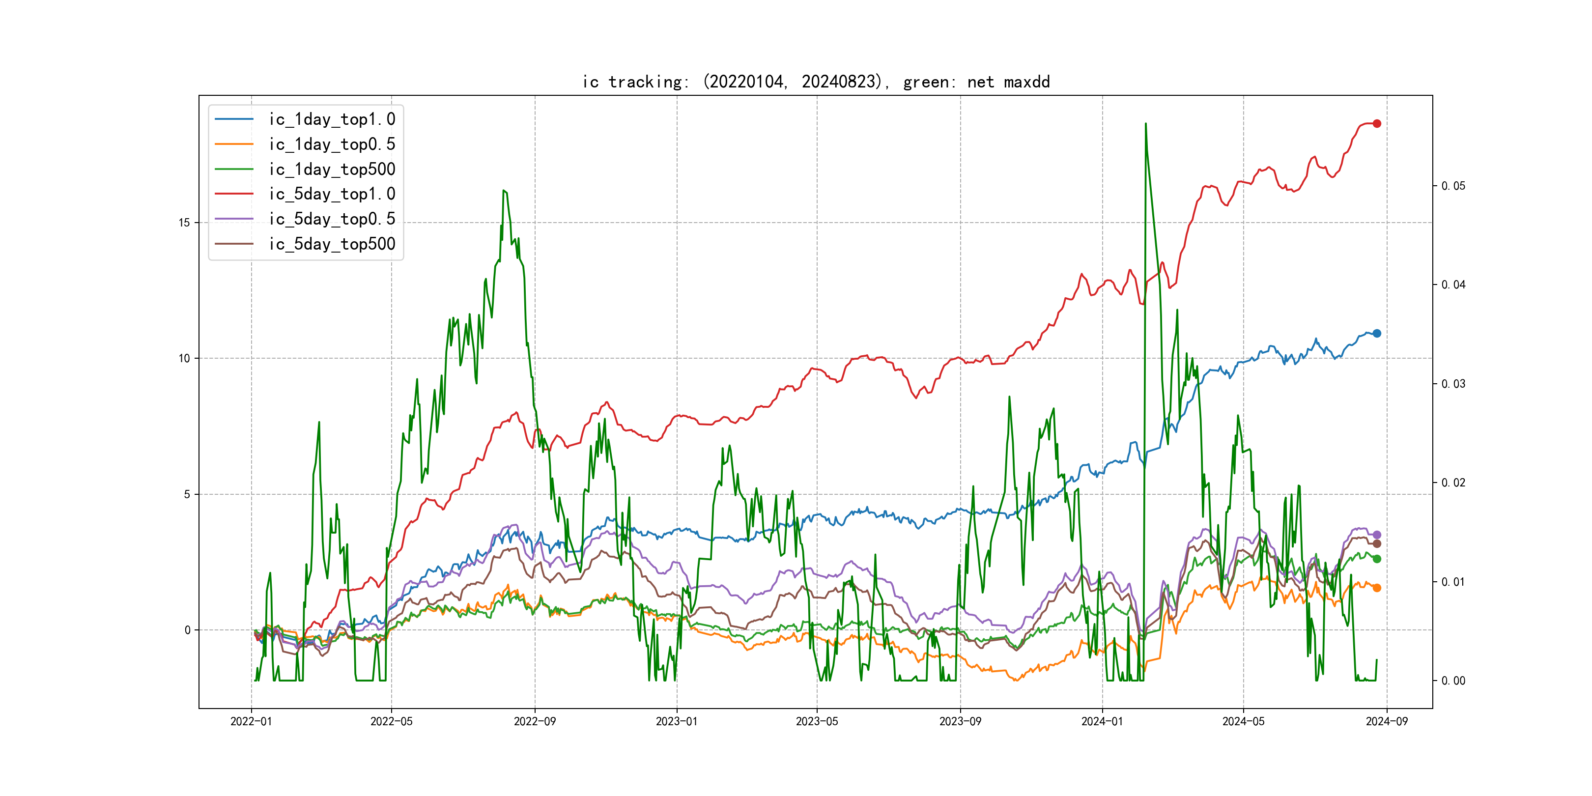Click the left y-axis label 15

point(184,223)
